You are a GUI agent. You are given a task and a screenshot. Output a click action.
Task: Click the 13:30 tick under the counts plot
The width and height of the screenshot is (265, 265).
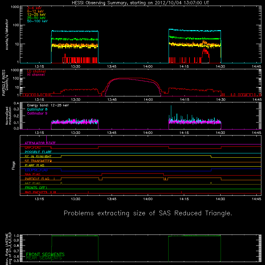[76, 67]
